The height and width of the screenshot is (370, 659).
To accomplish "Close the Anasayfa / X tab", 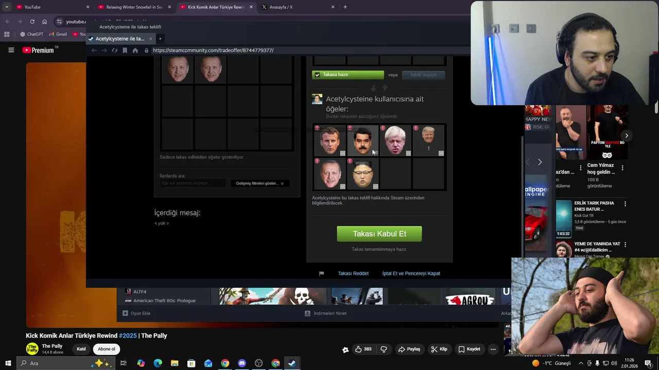I will (333, 7).
